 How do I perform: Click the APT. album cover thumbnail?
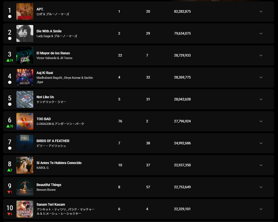(x=25, y=12)
